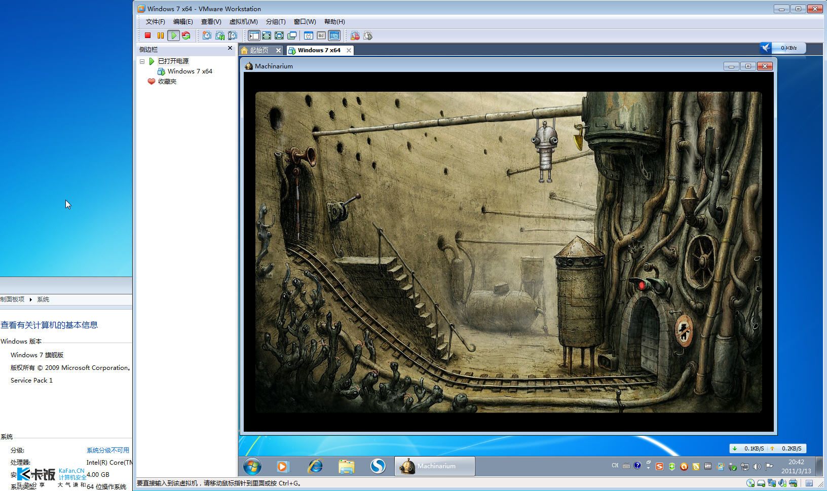Click the guest Start menu orb
Image resolution: width=827 pixels, height=491 pixels.
tap(252, 466)
